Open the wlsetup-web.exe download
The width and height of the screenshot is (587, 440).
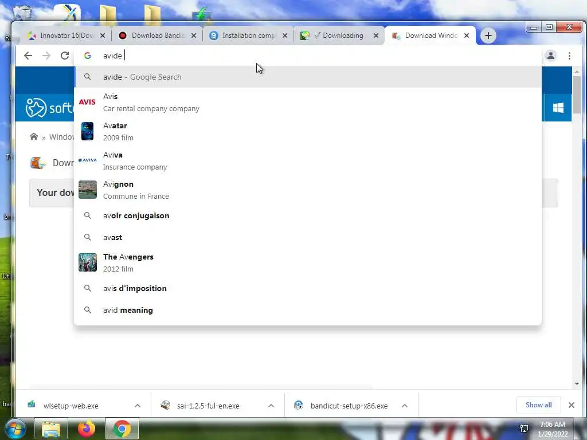click(71, 406)
